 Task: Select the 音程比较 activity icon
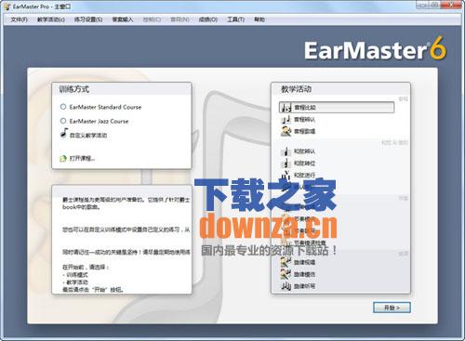pyautogui.click(x=286, y=108)
